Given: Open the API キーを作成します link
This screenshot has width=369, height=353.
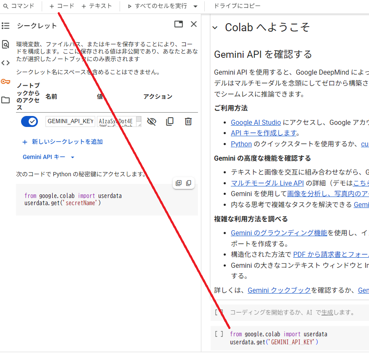Looking at the screenshot, I should tap(264, 133).
